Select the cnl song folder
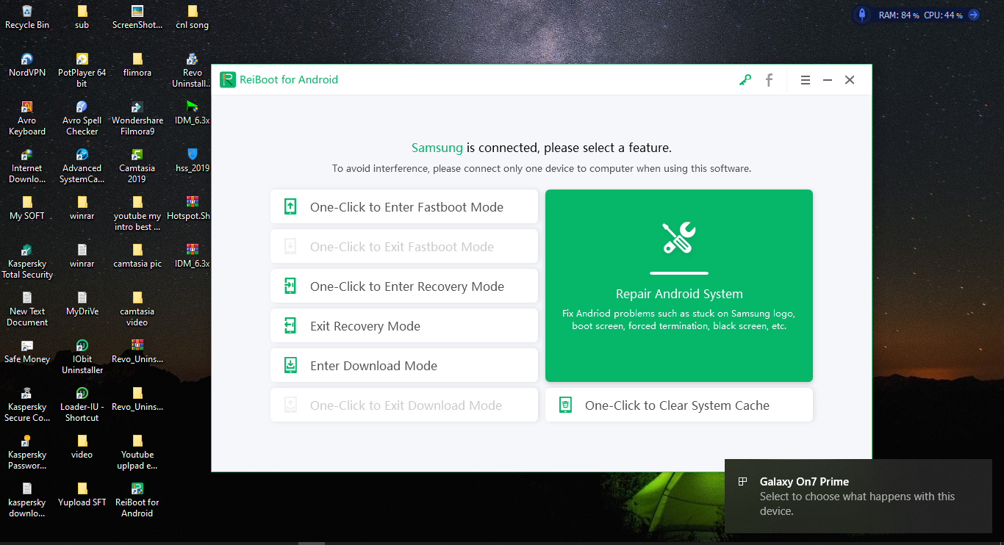Image resolution: width=1004 pixels, height=545 pixels. pos(193,18)
